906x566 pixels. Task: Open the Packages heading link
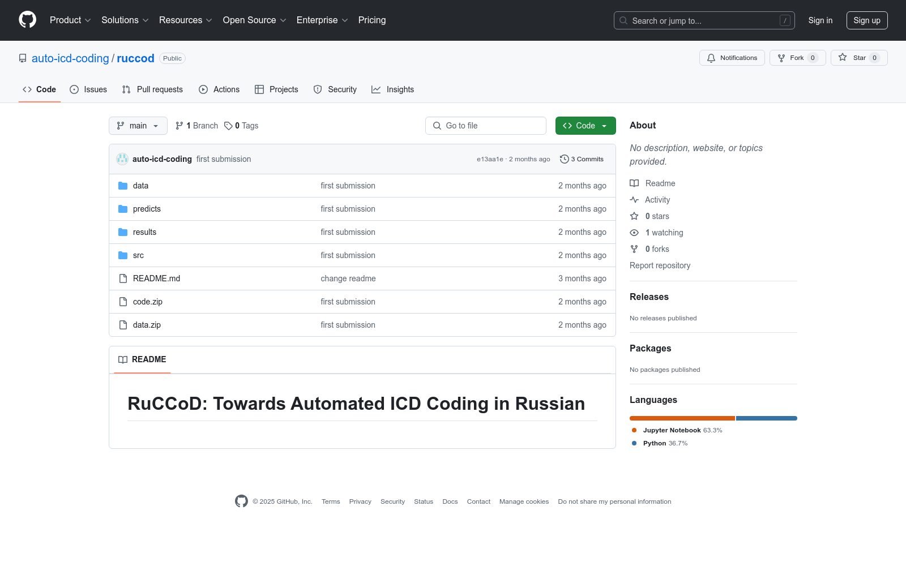point(650,348)
